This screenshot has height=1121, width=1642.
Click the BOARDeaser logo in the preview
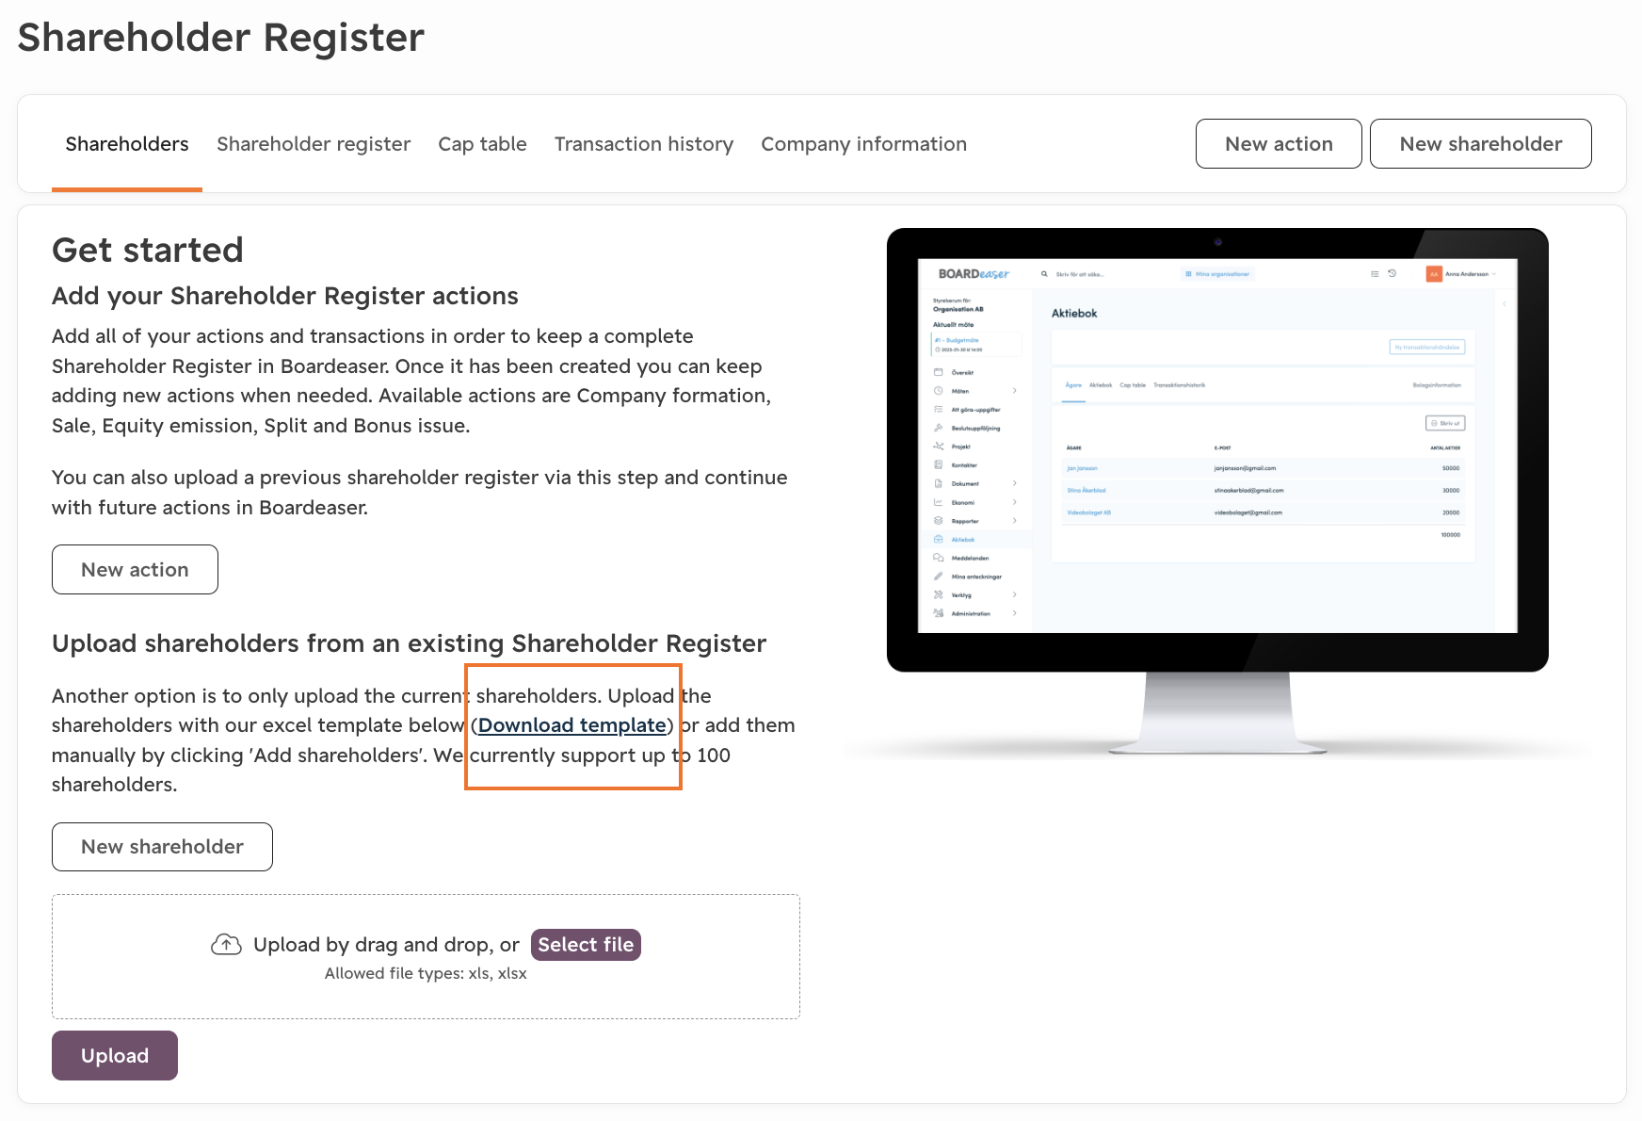click(974, 274)
